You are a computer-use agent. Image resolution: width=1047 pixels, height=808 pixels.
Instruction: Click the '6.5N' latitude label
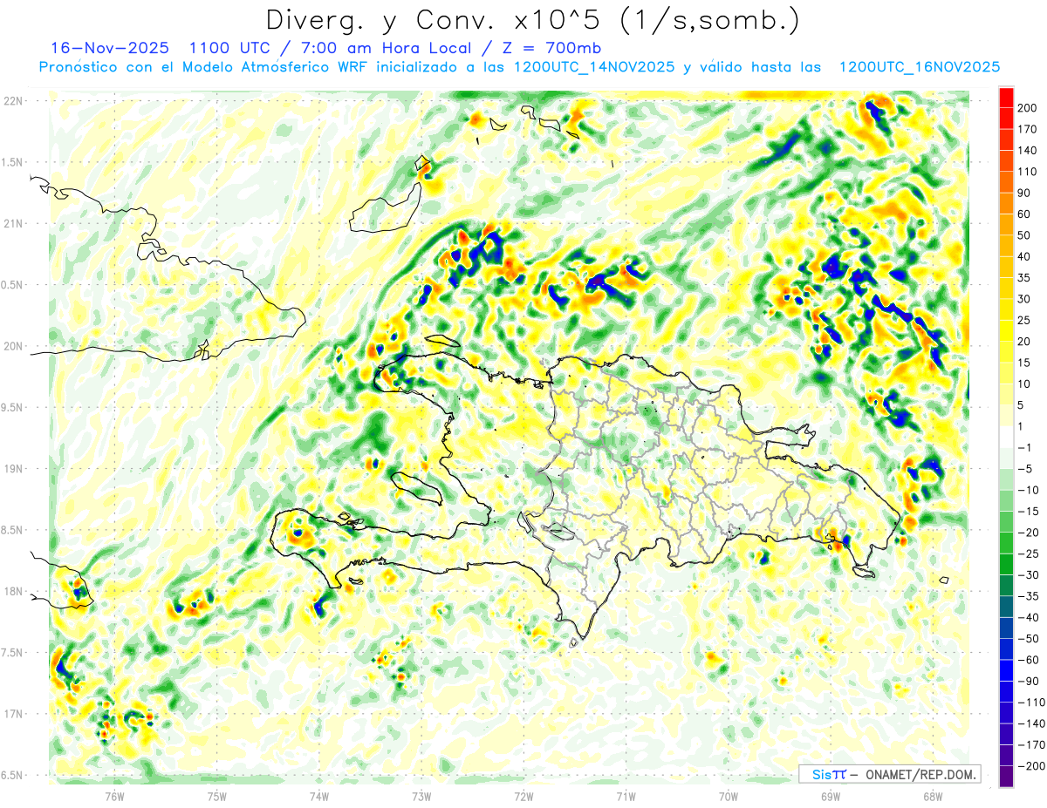11,776
